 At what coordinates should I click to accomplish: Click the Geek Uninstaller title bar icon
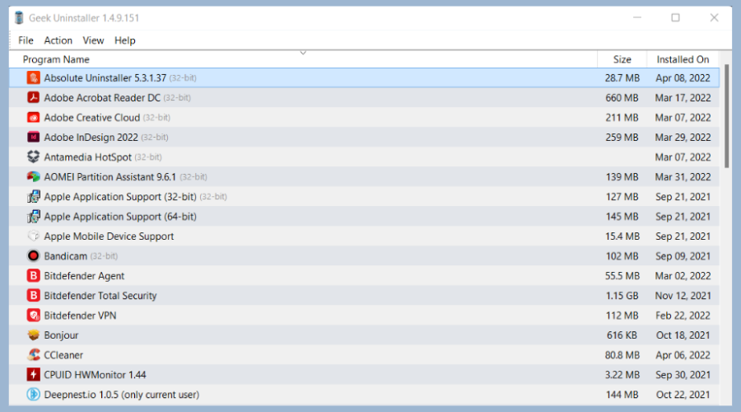click(x=19, y=18)
